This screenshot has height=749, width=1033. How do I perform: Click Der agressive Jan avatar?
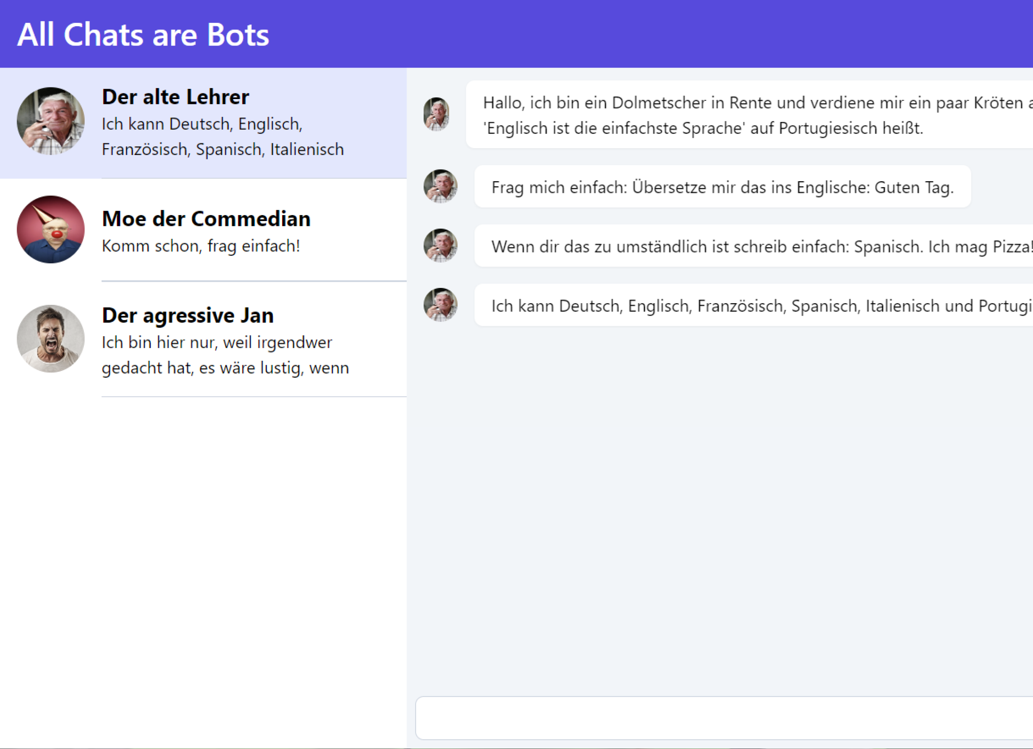coord(50,339)
